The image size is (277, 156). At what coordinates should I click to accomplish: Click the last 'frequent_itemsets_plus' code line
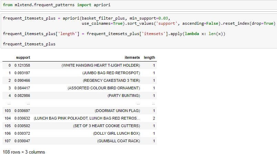pos(29,44)
